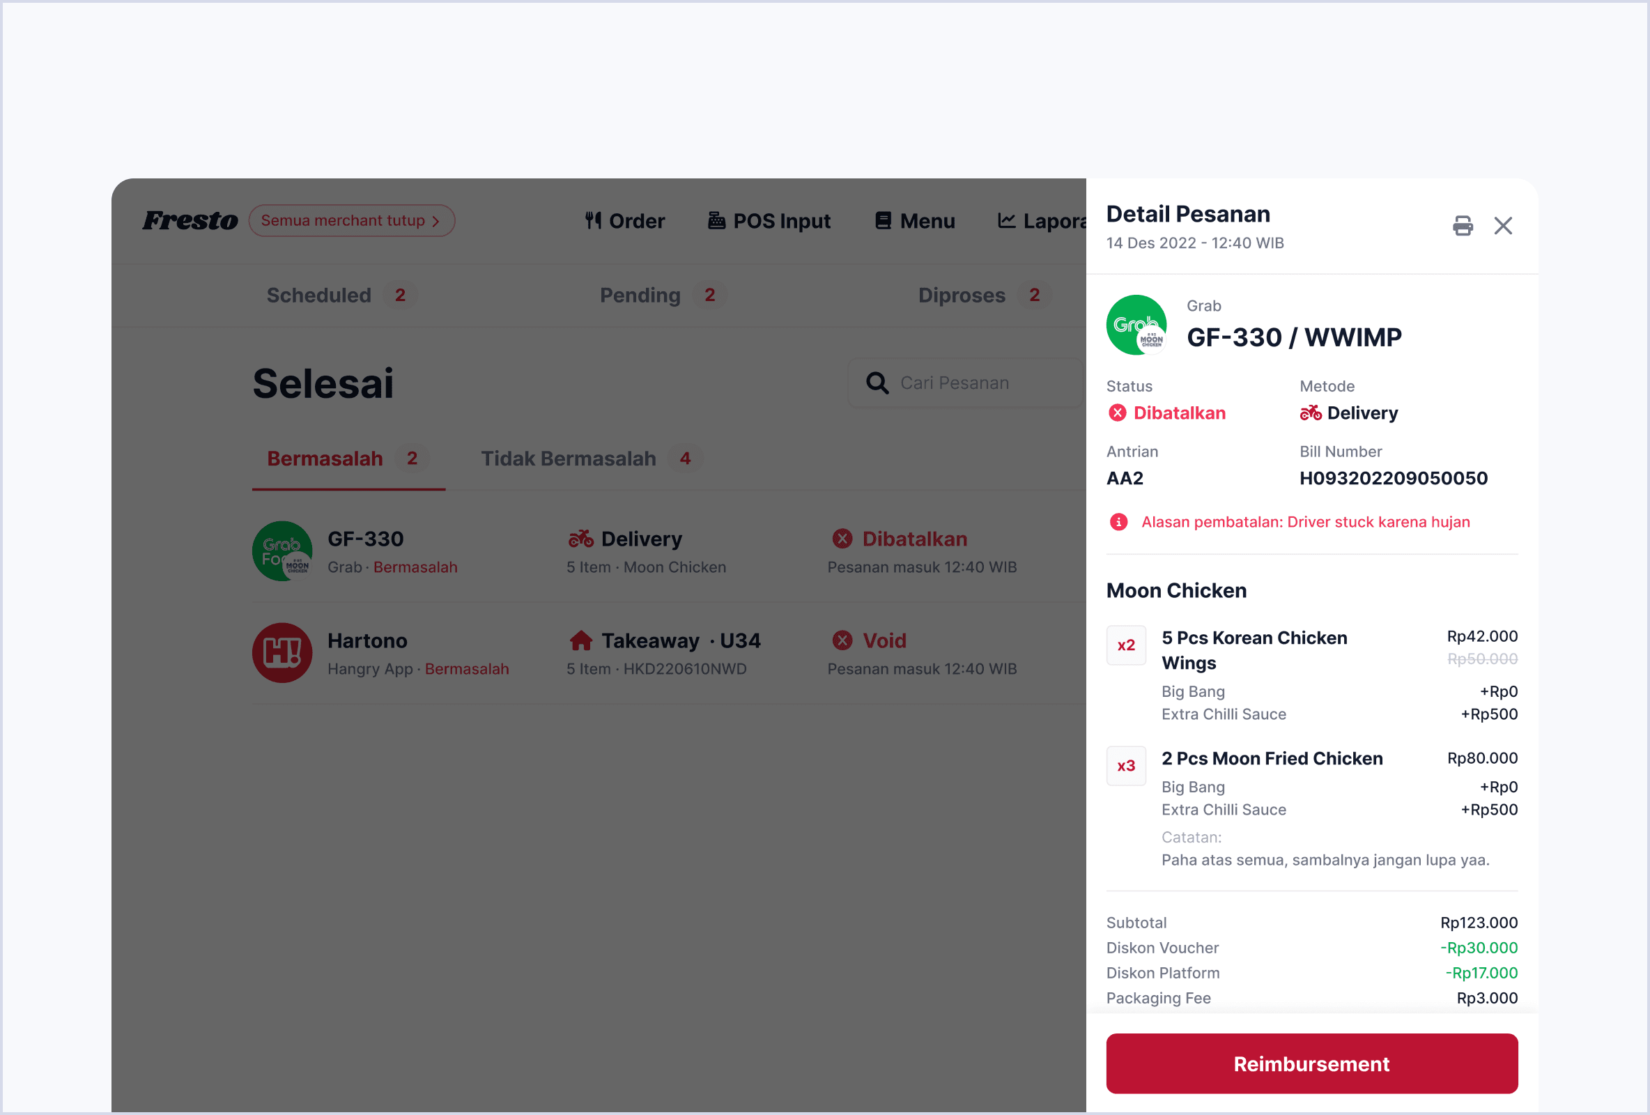Click the Hangry App logo for Hartono
The width and height of the screenshot is (1650, 1115).
[x=282, y=653]
